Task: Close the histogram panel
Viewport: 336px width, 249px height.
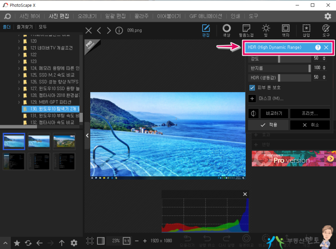Action: pos(245,194)
